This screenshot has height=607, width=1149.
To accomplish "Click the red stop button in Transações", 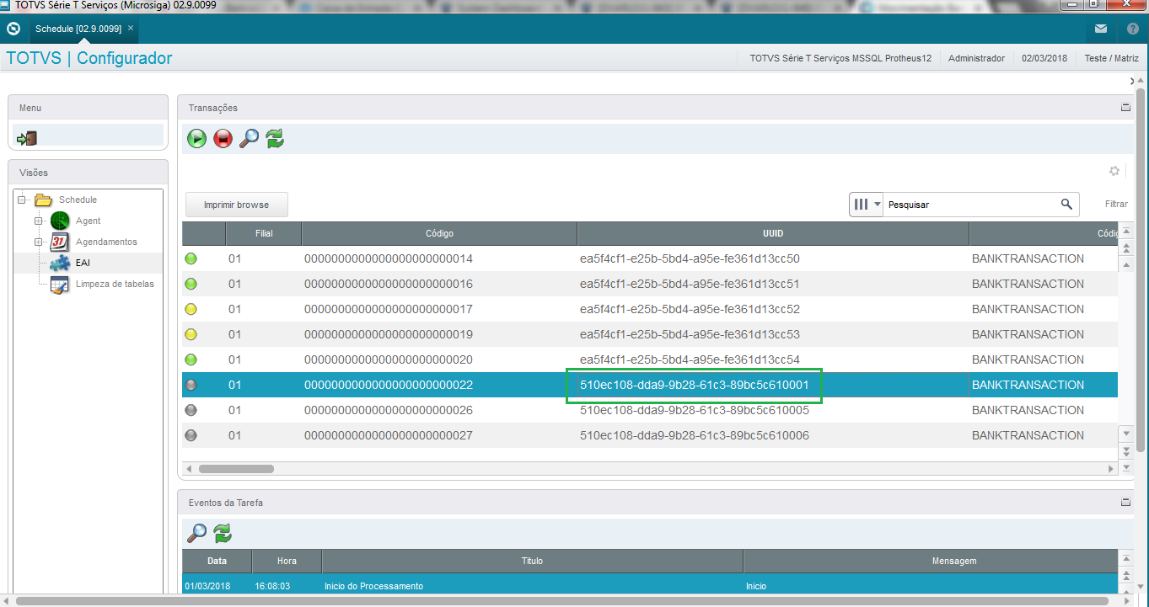I will point(223,138).
